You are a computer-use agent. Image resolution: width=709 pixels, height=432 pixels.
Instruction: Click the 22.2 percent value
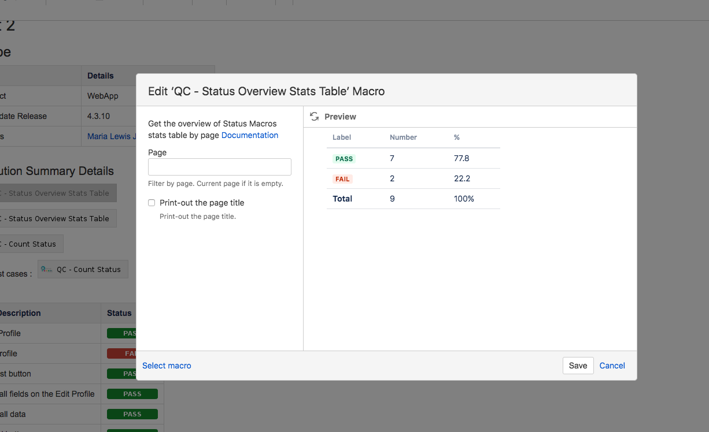461,178
